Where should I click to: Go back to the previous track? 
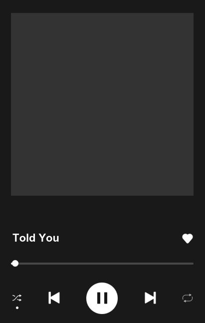pyautogui.click(x=54, y=298)
